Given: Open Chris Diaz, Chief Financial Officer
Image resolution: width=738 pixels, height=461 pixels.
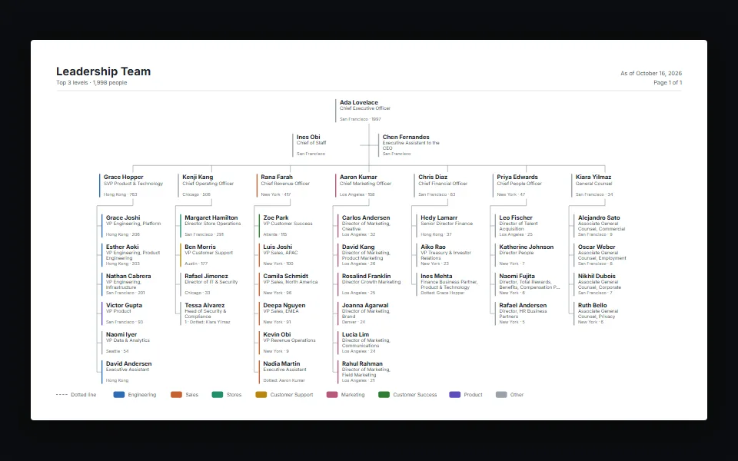Looking at the screenshot, I should 446,186.
